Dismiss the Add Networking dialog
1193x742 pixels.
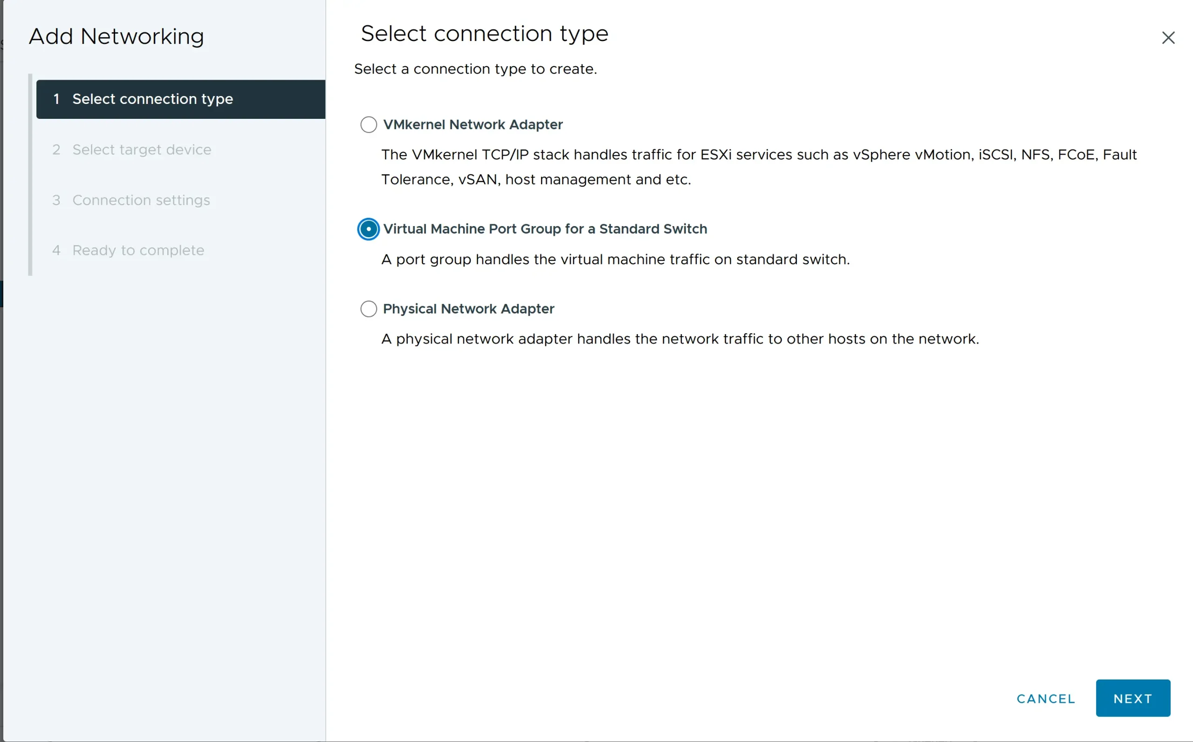(x=1169, y=38)
